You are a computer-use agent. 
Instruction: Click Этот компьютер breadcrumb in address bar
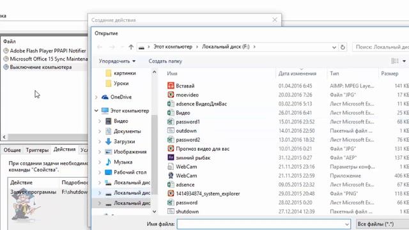(173, 47)
